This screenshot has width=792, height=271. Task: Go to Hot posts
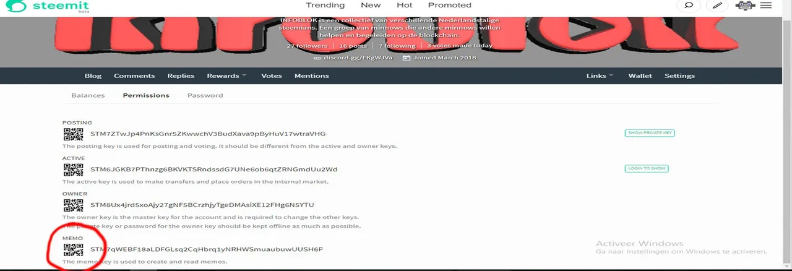click(404, 5)
